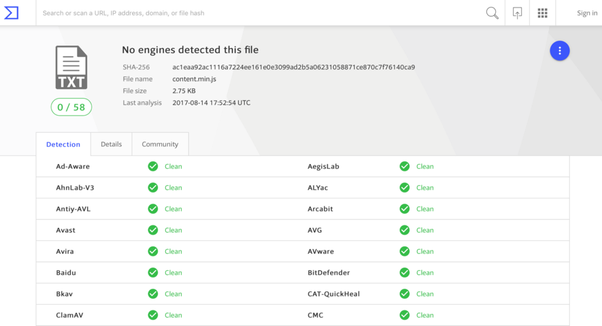Image resolution: width=602 pixels, height=326 pixels.
Task: Click the Bkav engine name
Action: (64, 294)
